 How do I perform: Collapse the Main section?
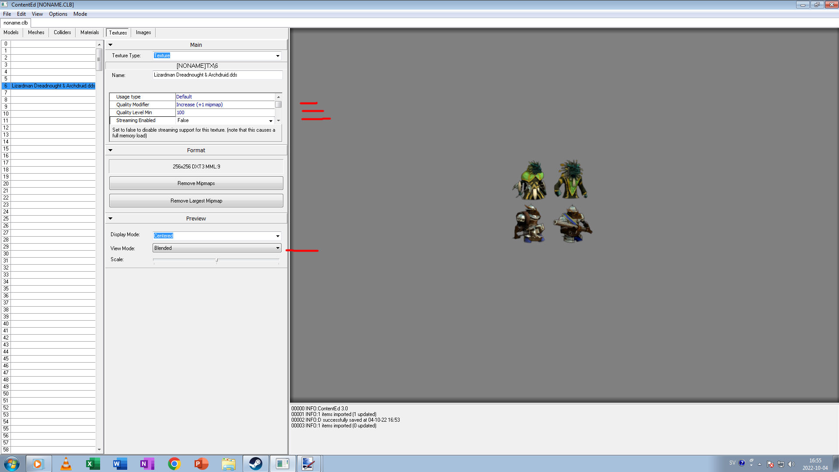111,45
